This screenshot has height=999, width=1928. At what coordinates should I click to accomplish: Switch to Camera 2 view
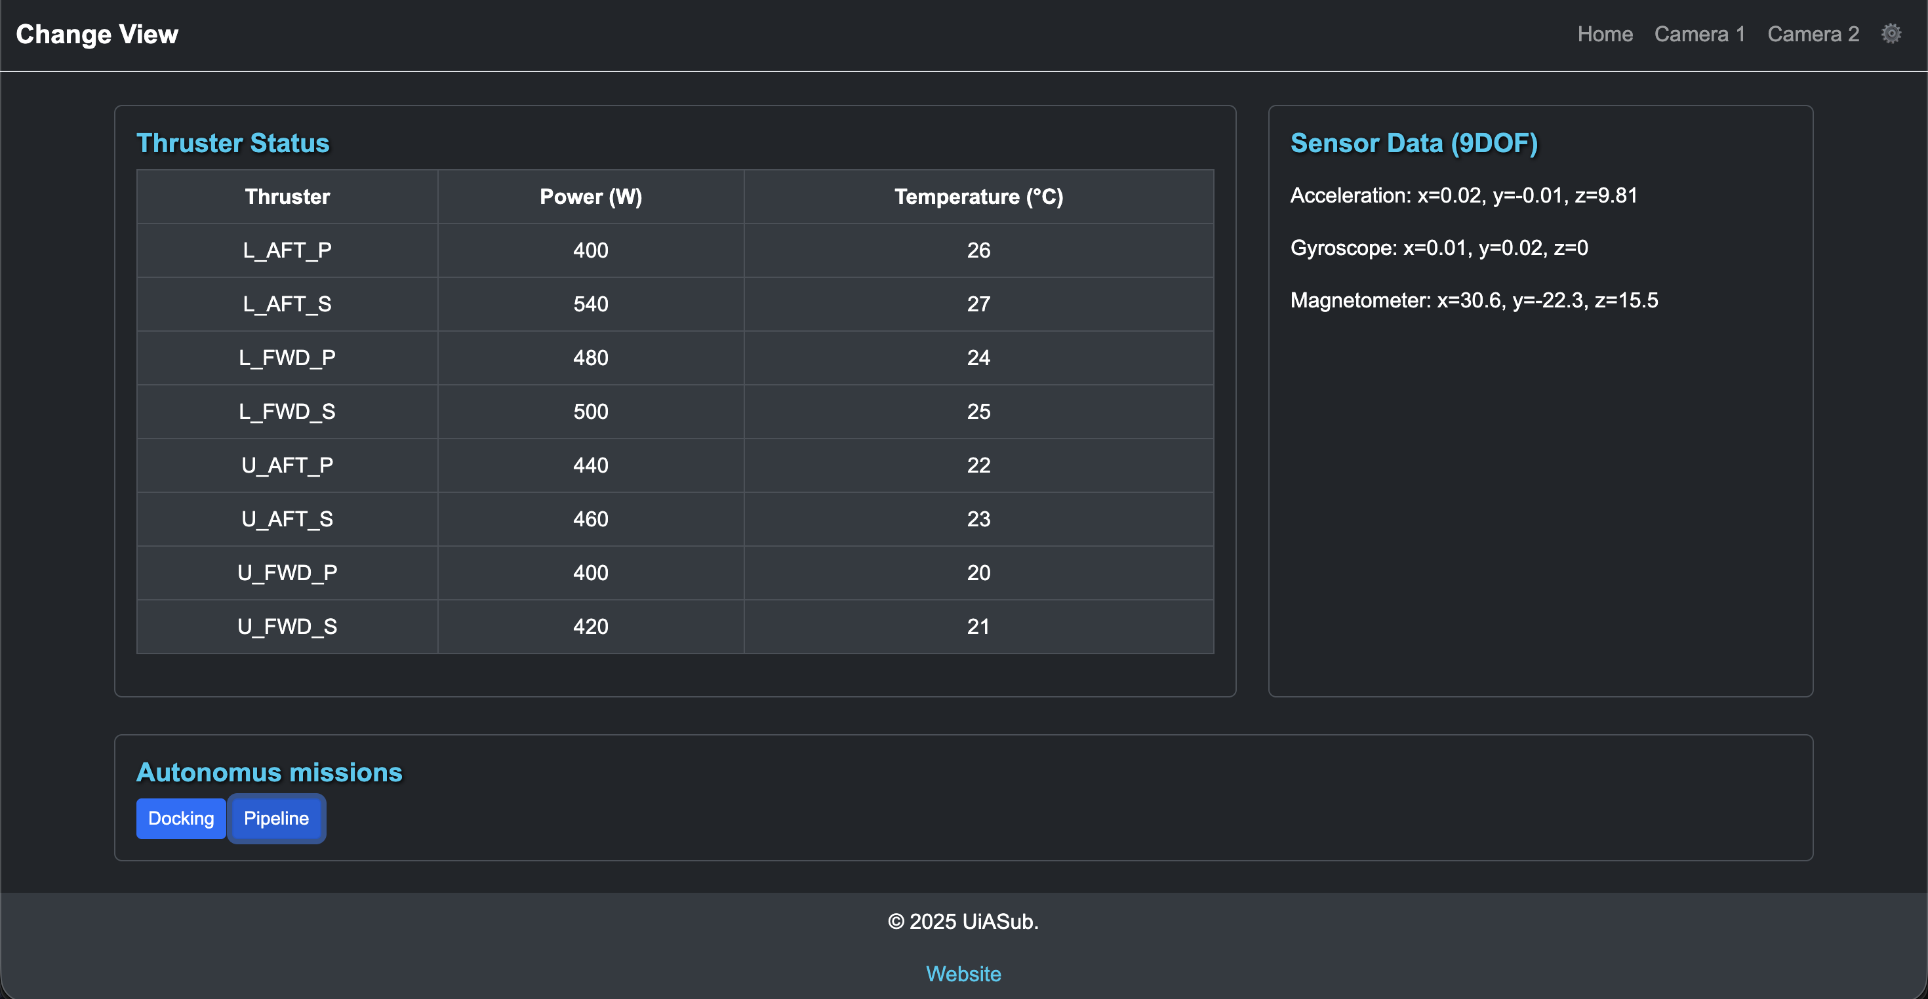point(1813,33)
